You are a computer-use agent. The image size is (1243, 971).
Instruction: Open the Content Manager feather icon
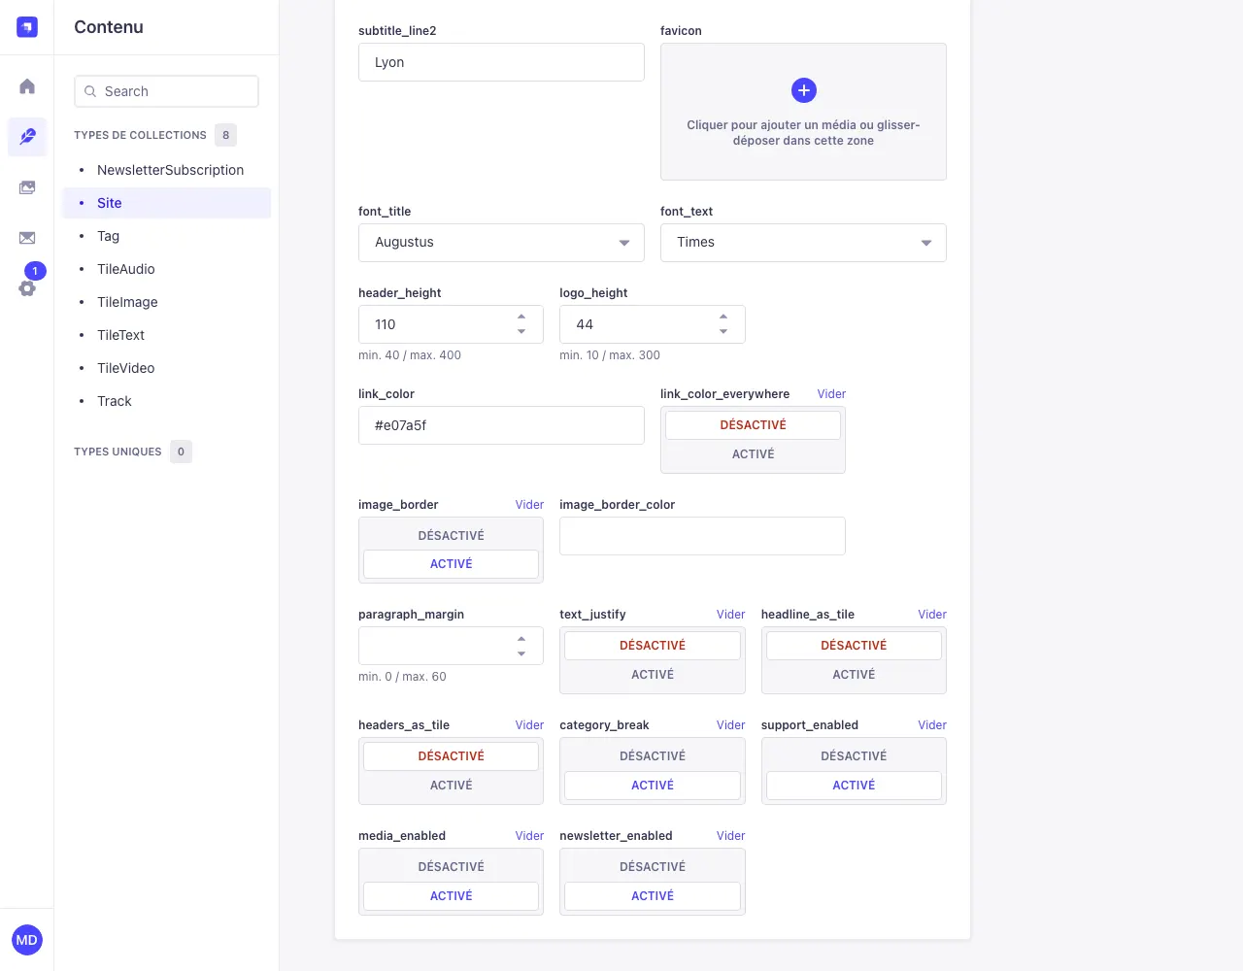[x=27, y=137]
